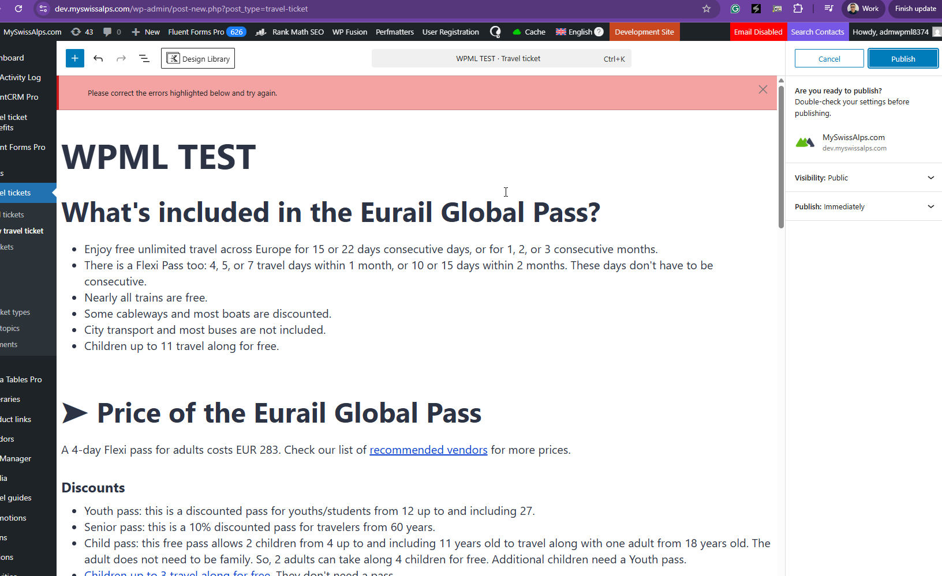View site information icon in address bar

pyautogui.click(x=43, y=9)
